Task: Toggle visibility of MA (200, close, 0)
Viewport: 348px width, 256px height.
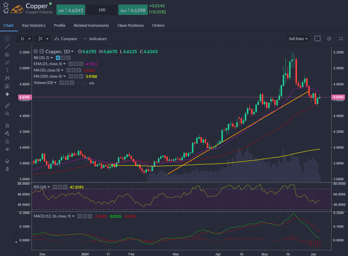Action: [71, 76]
